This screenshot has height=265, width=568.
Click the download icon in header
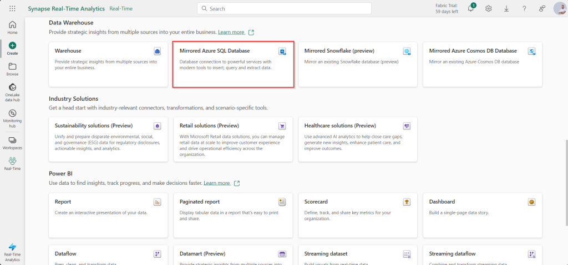coord(506,8)
